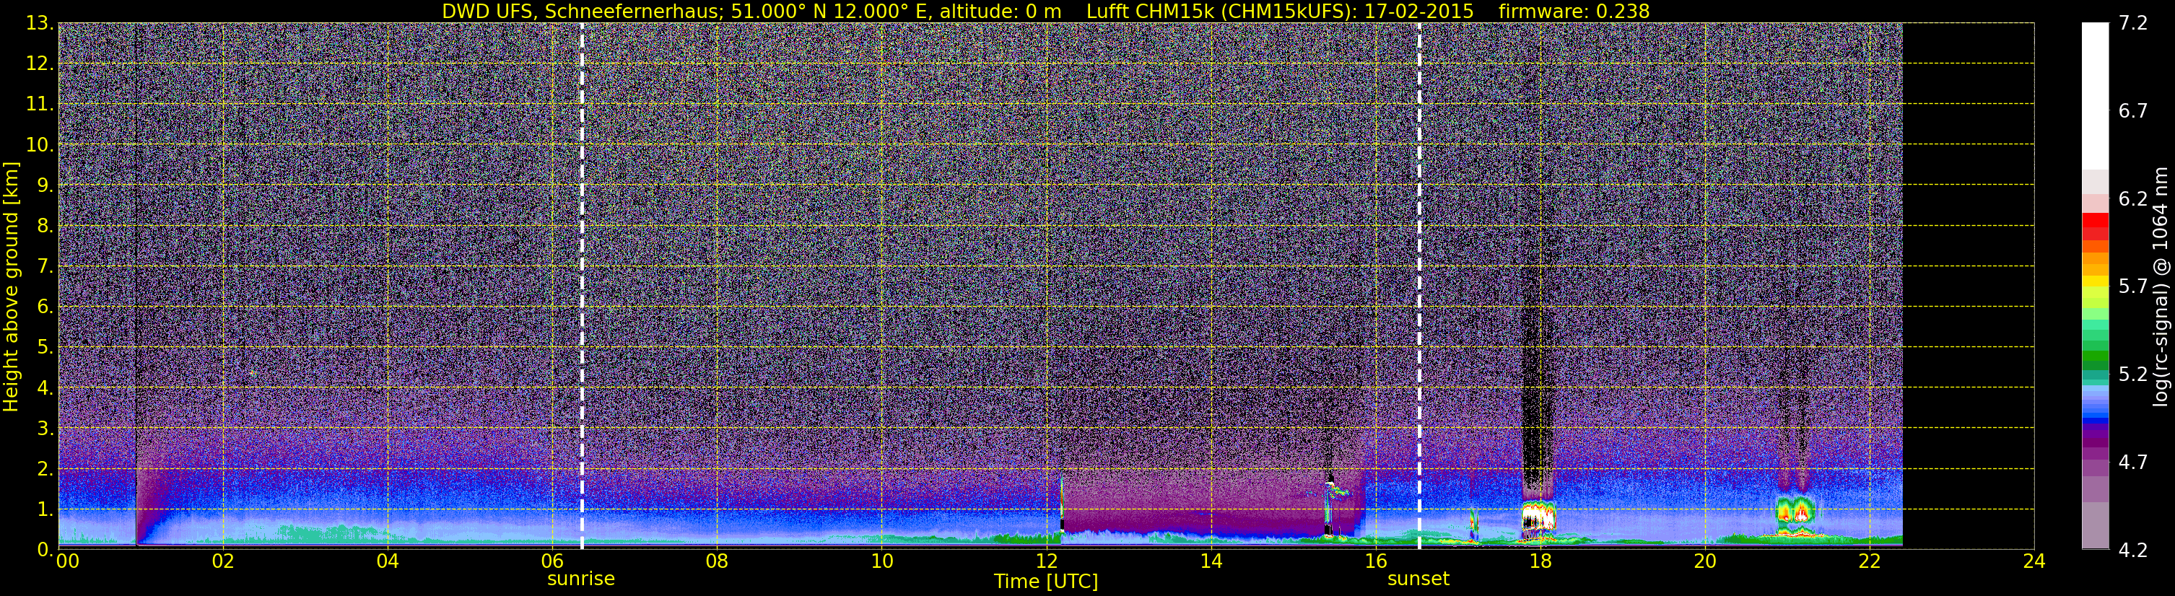Click the white dashed sunset marker line
2175x596 pixels.
point(1419,285)
